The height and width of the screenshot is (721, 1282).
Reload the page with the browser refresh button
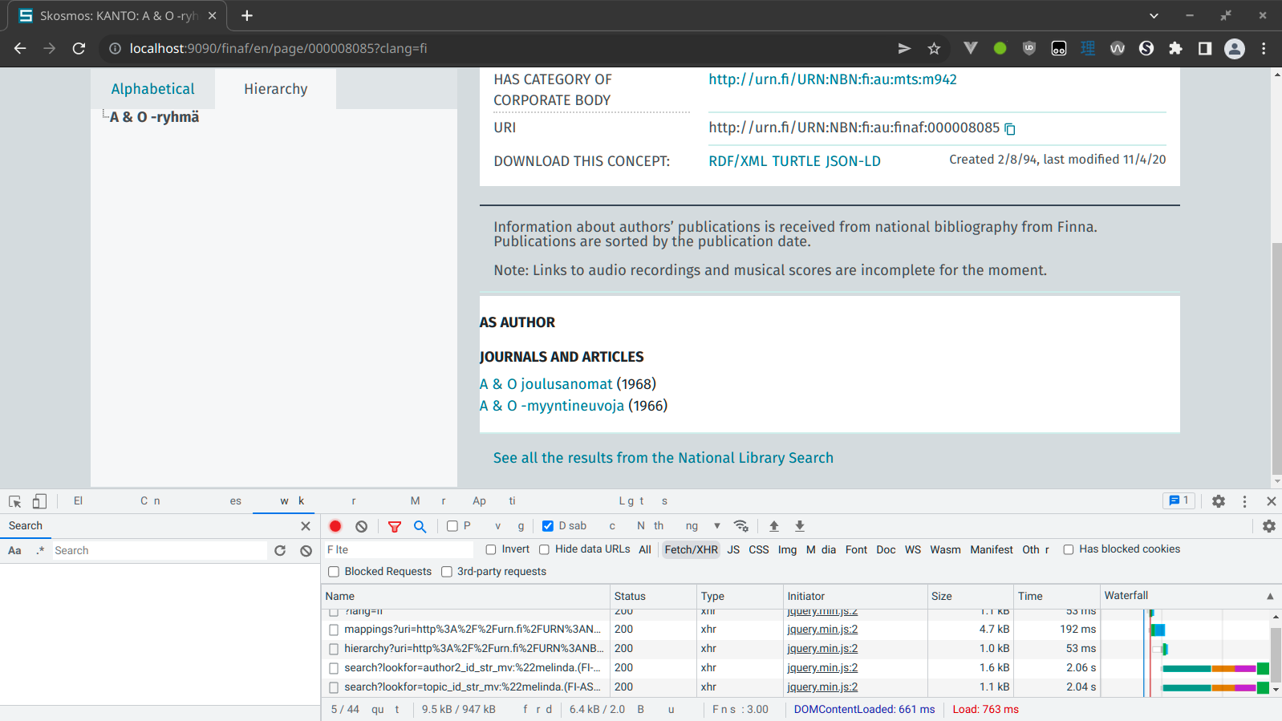[x=79, y=48]
